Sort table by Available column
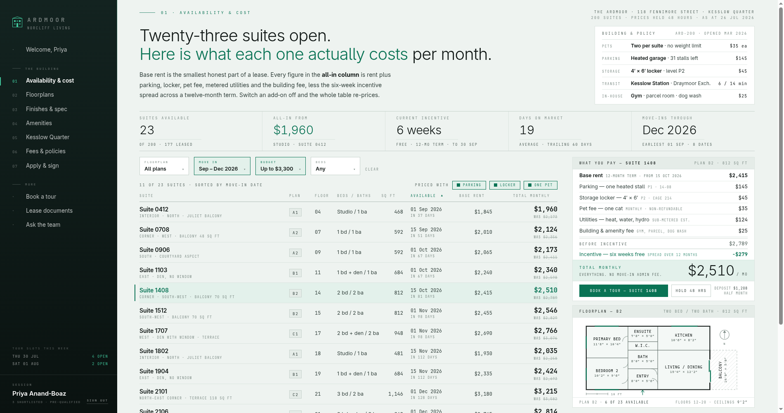Image resolution: width=784 pixels, height=413 pixels. tap(427, 196)
